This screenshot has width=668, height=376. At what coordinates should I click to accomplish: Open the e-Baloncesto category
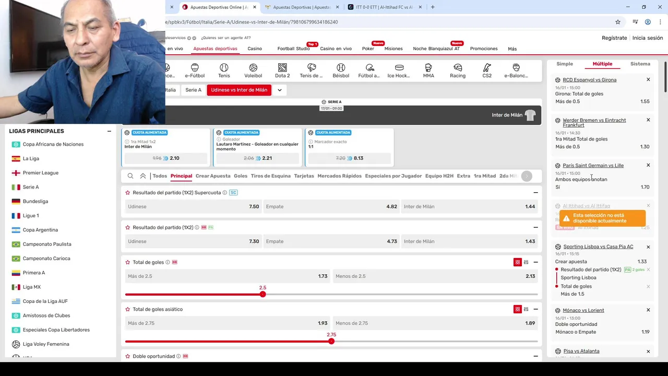point(516,70)
